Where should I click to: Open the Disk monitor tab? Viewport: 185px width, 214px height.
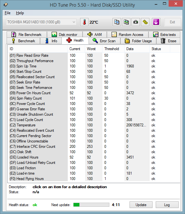click(x=65, y=35)
